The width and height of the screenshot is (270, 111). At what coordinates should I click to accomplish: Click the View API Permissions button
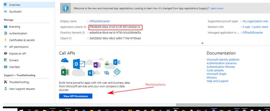click(76, 96)
